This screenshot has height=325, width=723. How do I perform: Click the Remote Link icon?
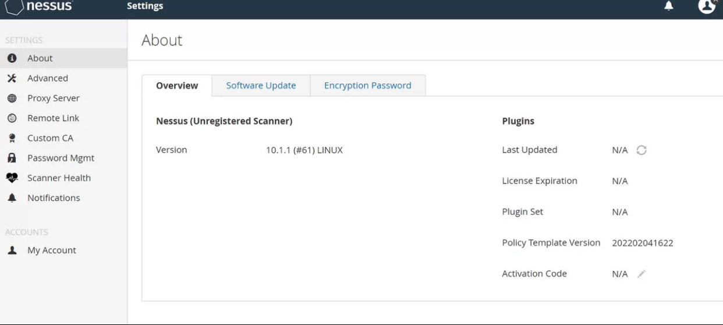[x=12, y=118]
